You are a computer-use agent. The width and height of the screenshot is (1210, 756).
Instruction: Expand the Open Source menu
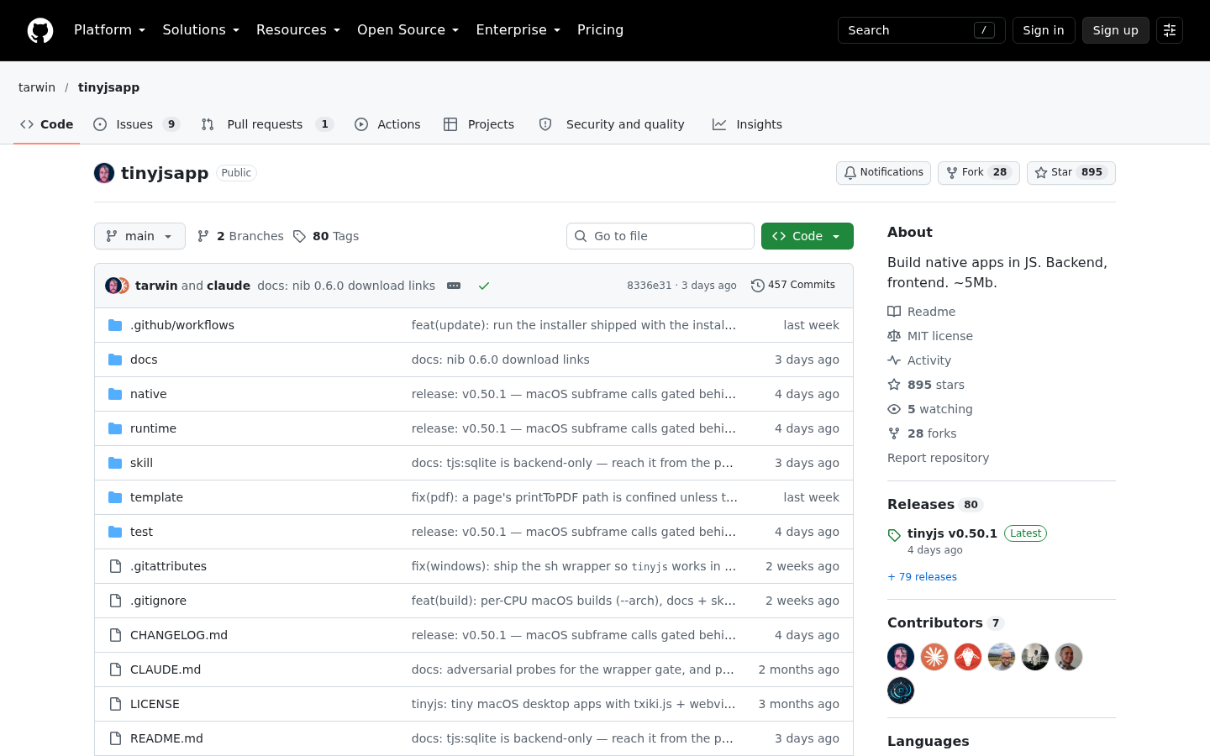coord(408,30)
